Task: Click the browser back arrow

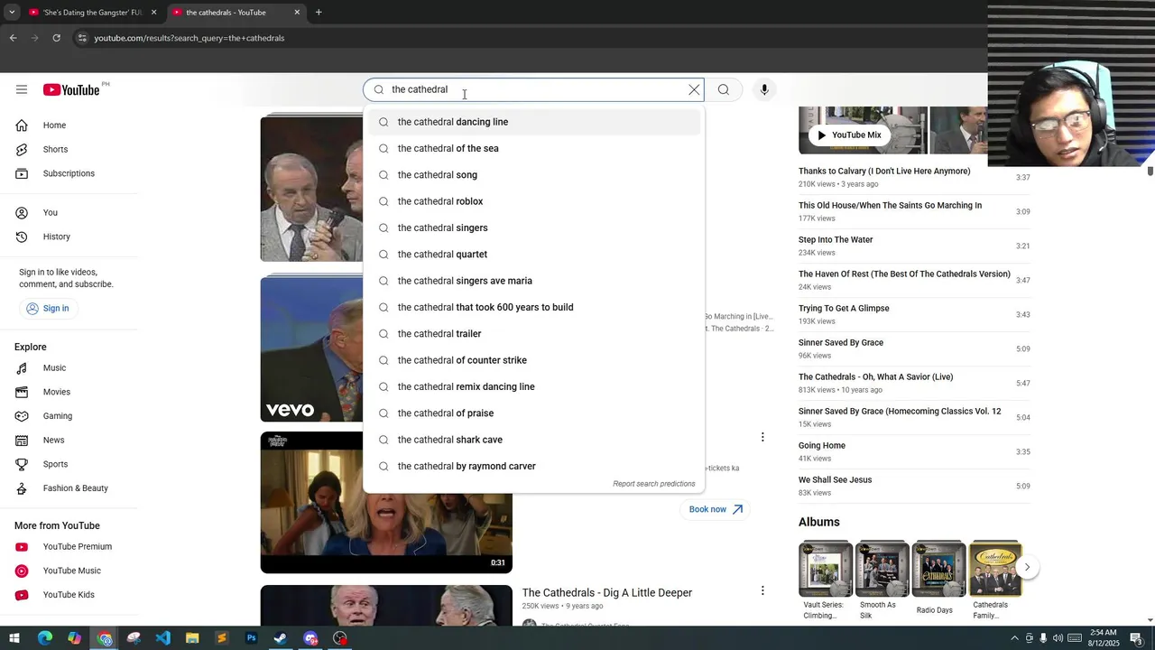Action: [13, 38]
